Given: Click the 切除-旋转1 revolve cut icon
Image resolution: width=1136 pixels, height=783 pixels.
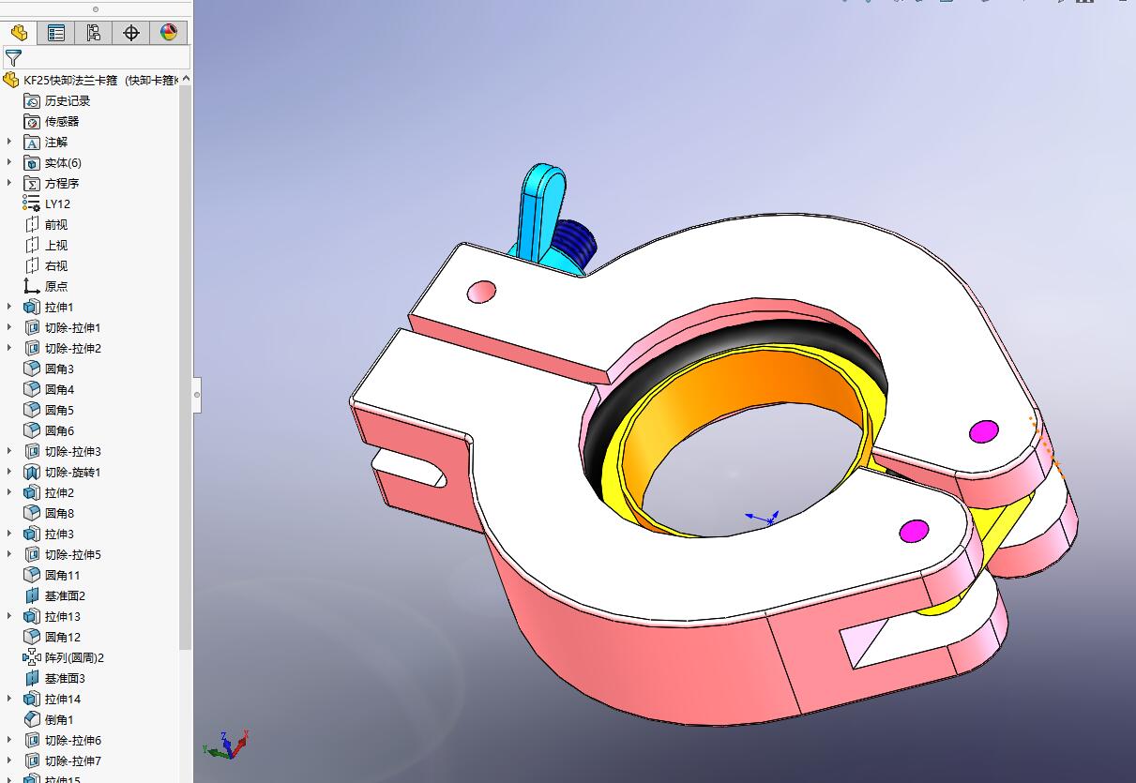Looking at the screenshot, I should (32, 472).
